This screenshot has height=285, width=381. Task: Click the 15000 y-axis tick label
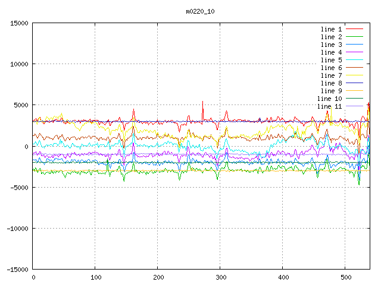(x=18, y=23)
